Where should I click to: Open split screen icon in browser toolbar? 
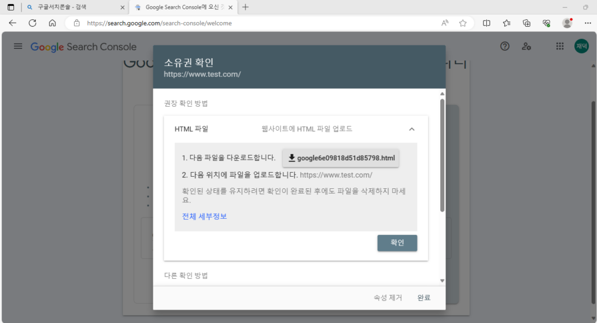[x=487, y=23]
